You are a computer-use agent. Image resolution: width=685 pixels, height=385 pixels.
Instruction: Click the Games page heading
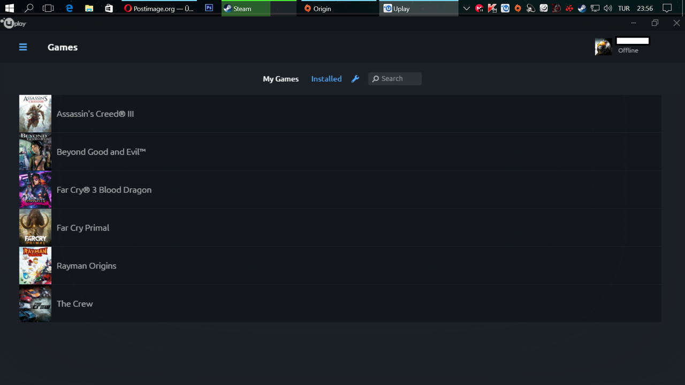63,47
